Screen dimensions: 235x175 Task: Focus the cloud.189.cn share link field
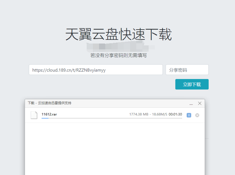point(96,70)
